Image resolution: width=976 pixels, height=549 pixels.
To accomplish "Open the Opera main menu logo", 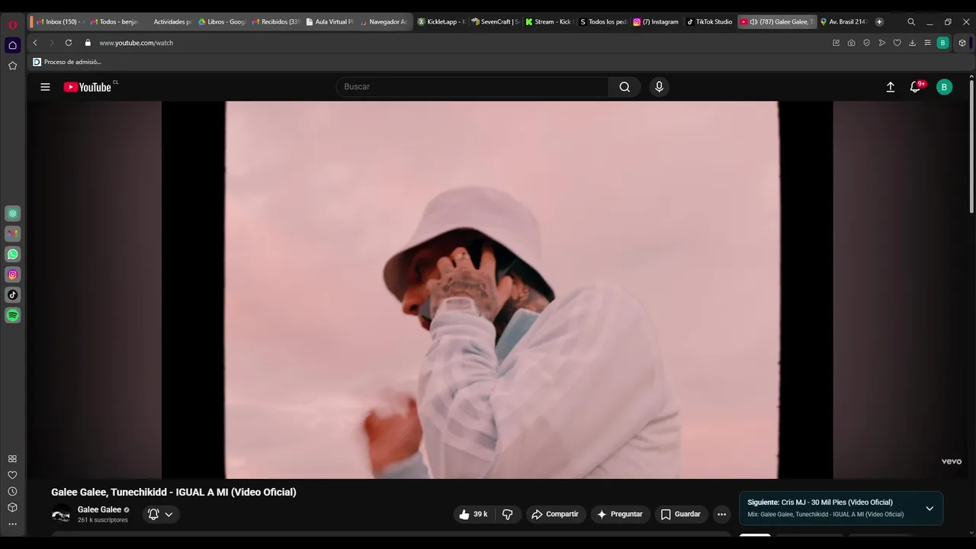I will (x=12, y=24).
